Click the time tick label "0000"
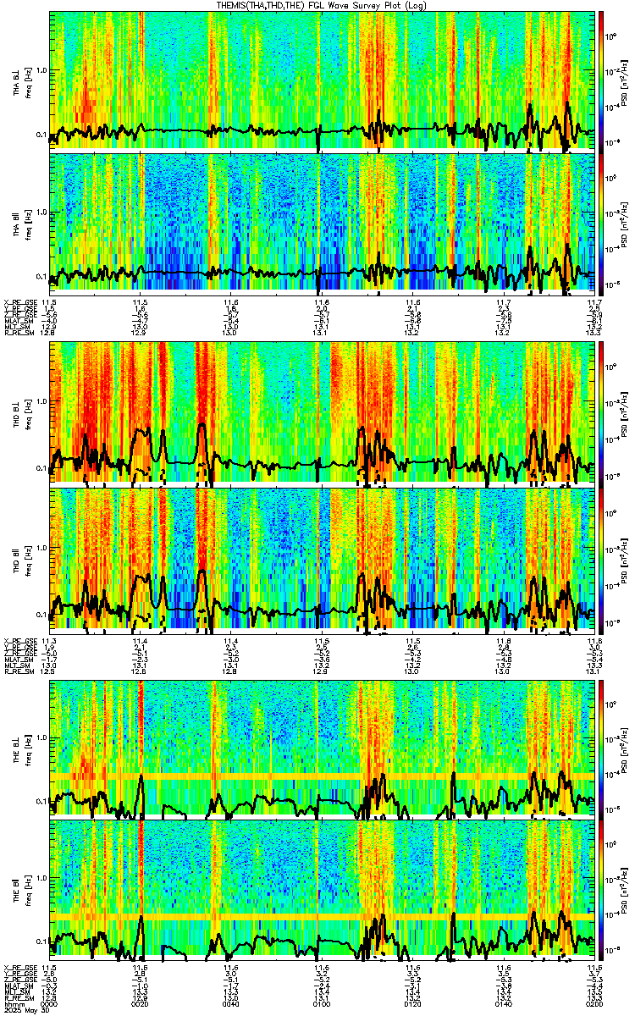The height and width of the screenshot is (1016, 635). pyautogui.click(x=50, y=1003)
